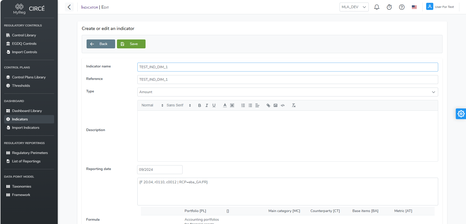Click the Reporting date field
This screenshot has width=466, height=224.
tap(160, 170)
